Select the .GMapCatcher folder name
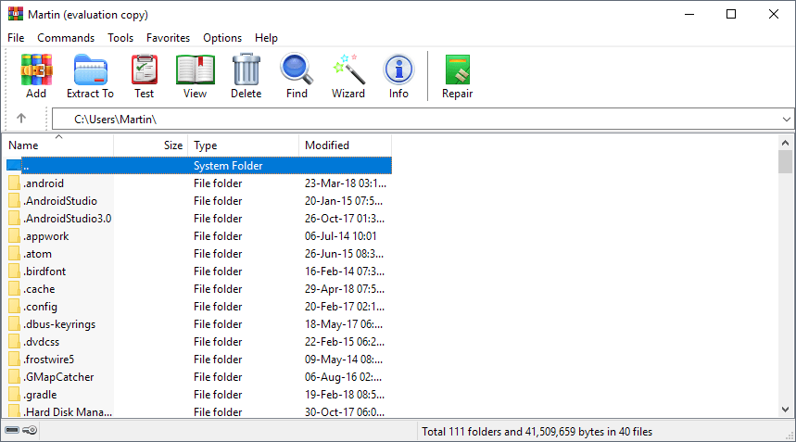The width and height of the screenshot is (796, 442). click(x=58, y=377)
